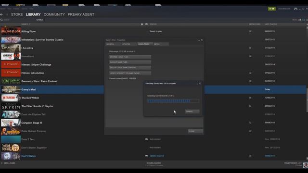This screenshot has height=173, width=308.
Task: Click BACKUP GAME FILES button
Action: pos(130,62)
